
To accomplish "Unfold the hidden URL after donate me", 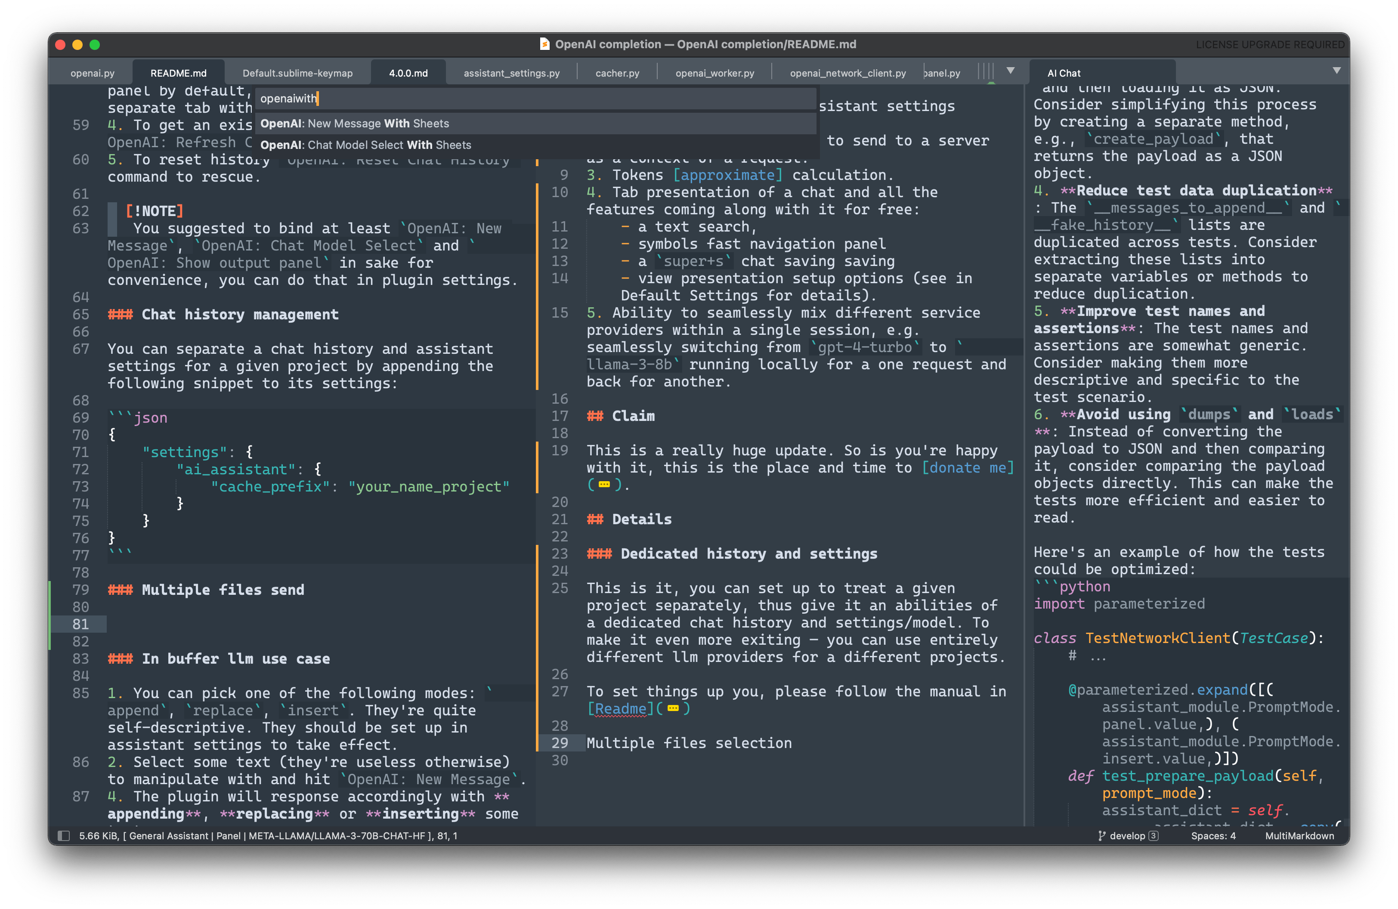I will [x=604, y=485].
